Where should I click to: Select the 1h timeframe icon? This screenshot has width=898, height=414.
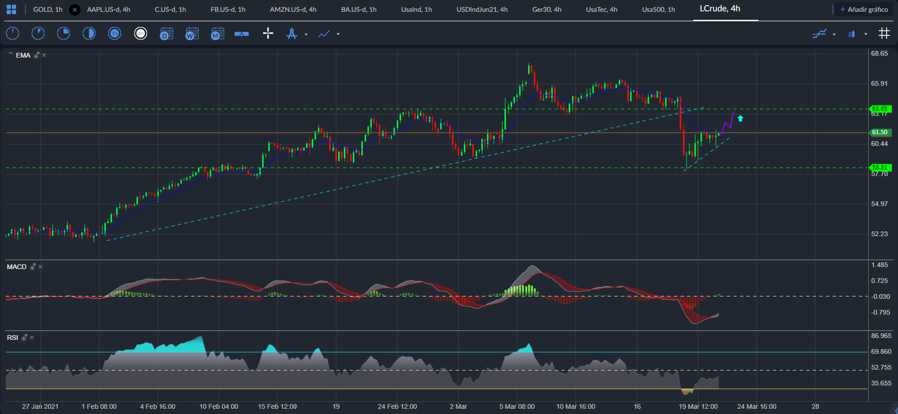[115, 34]
